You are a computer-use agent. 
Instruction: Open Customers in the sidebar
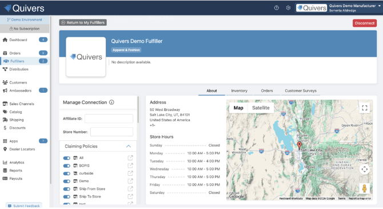pos(18,82)
